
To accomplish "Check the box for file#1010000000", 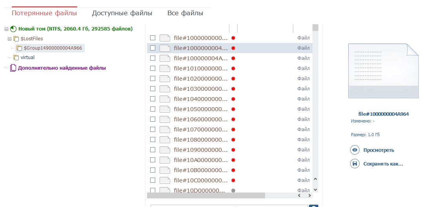I will pos(153,68).
